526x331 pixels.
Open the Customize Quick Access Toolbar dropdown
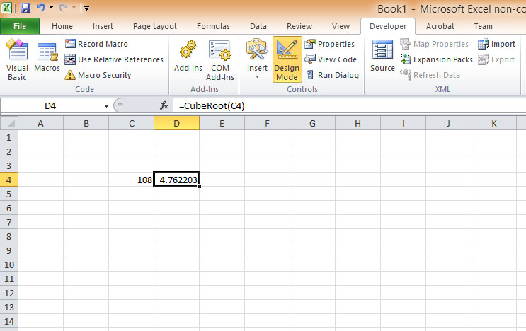86,9
